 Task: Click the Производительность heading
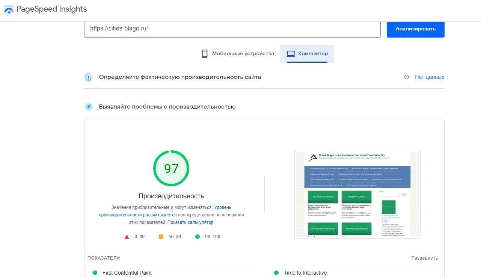point(171,196)
